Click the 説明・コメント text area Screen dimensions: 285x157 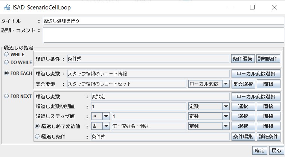(x=163, y=35)
